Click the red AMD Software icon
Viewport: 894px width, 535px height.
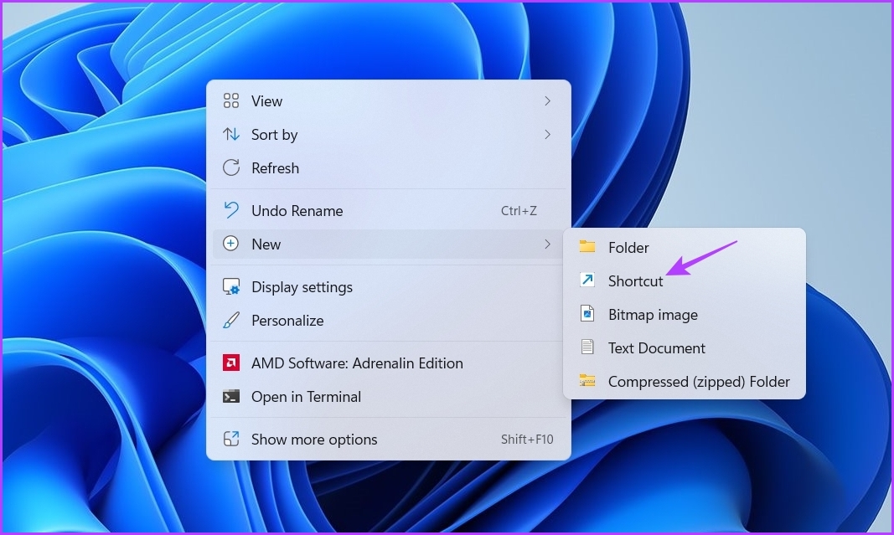point(231,363)
